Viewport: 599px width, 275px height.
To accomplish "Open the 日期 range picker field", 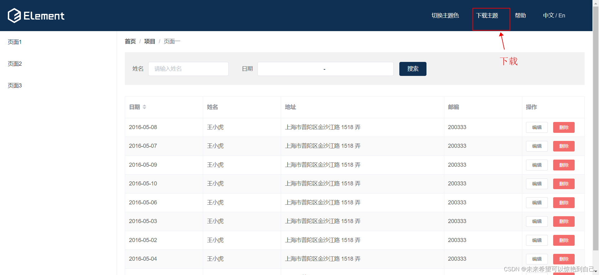I will (325, 69).
